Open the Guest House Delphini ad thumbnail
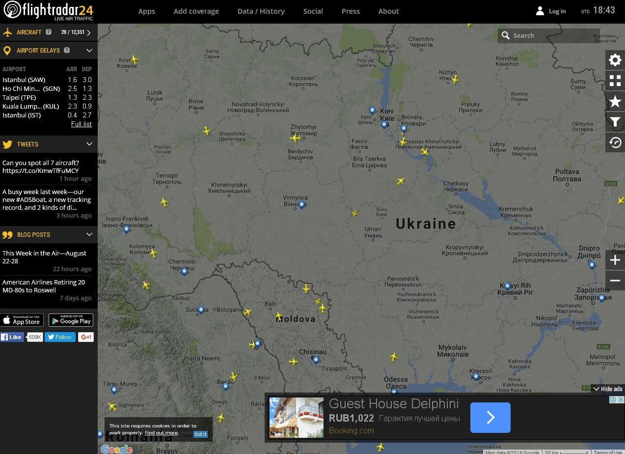625x454 pixels. click(296, 418)
